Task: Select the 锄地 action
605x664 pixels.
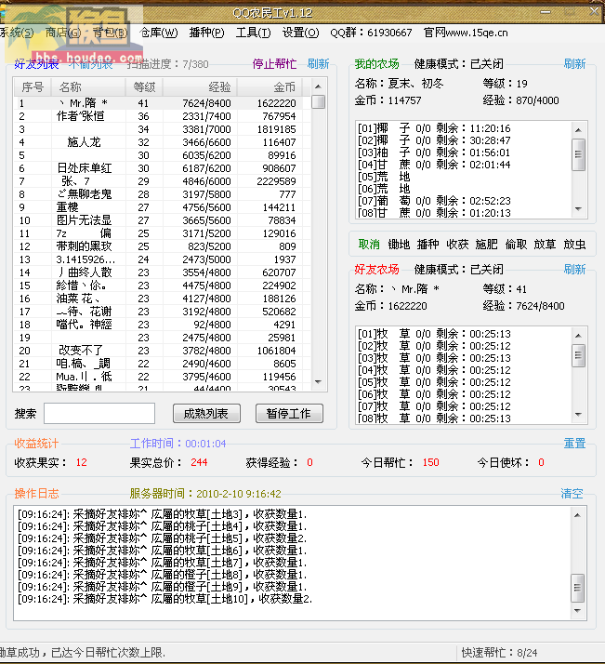Action: [x=399, y=245]
